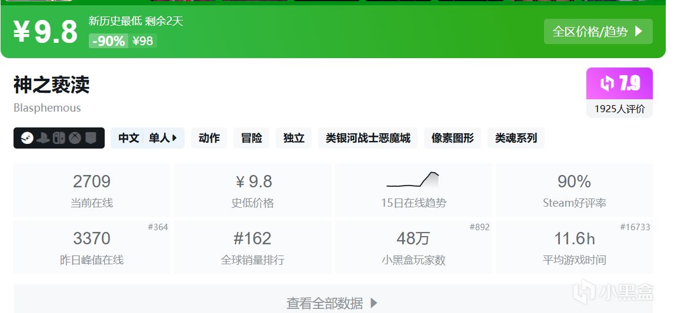Viewport: 674px width, 313px height.
Task: Click the 1925人评价 review count
Action: pos(619,109)
